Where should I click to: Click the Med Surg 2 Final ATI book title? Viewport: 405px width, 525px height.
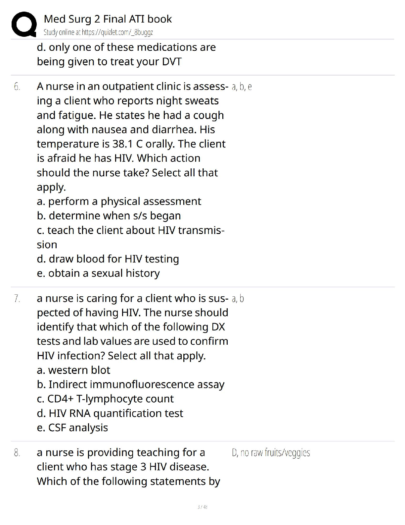[108, 19]
